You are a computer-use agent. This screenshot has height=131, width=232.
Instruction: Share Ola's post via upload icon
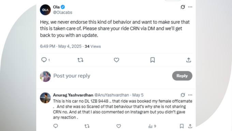(x=188, y=60)
